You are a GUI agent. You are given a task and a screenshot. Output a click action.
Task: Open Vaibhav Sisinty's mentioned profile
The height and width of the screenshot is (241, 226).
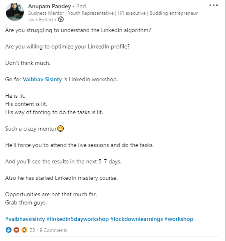pos(42,79)
